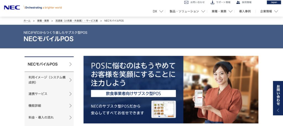Click the arrow beside 機能詳細
The height and width of the screenshot is (126, 283).
coord(70,106)
